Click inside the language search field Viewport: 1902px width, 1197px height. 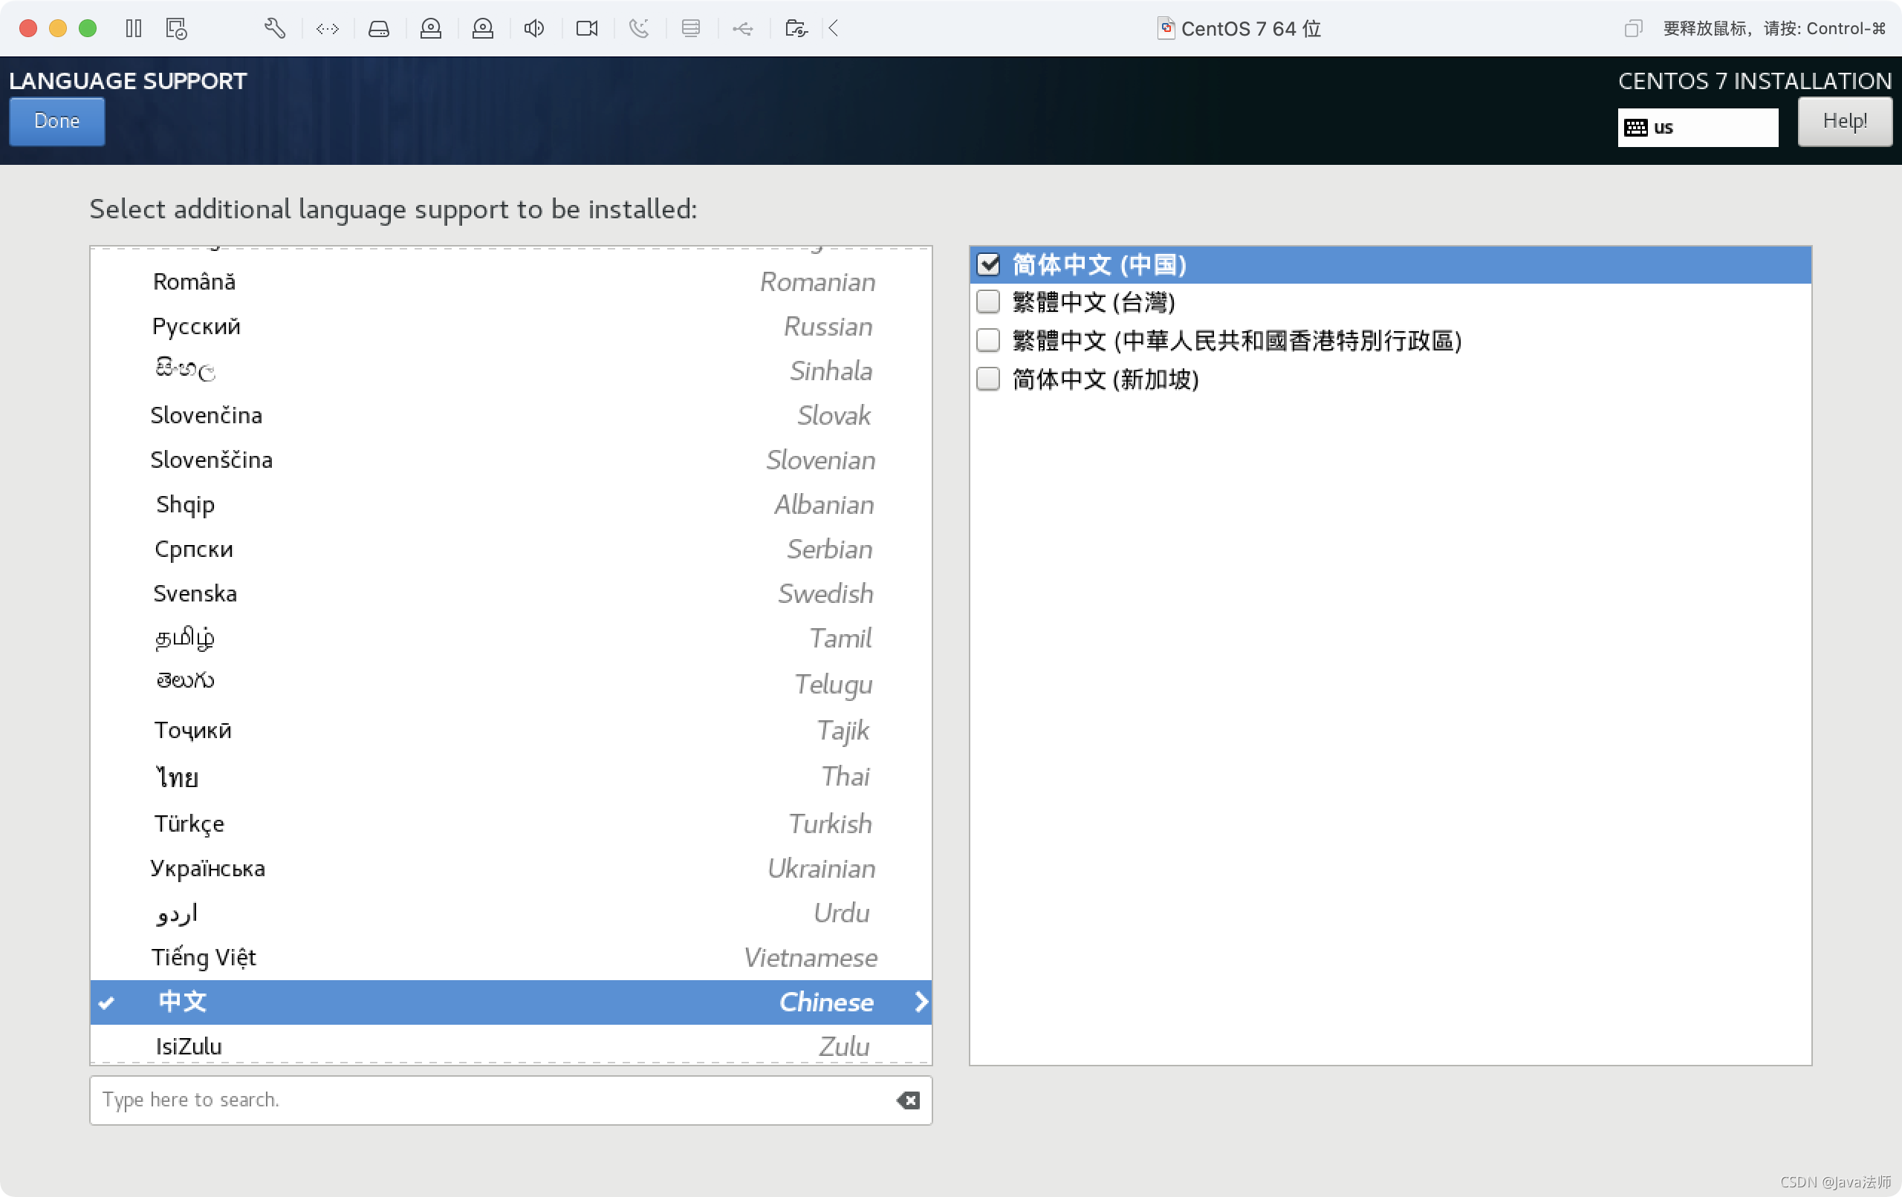pyautogui.click(x=511, y=1100)
